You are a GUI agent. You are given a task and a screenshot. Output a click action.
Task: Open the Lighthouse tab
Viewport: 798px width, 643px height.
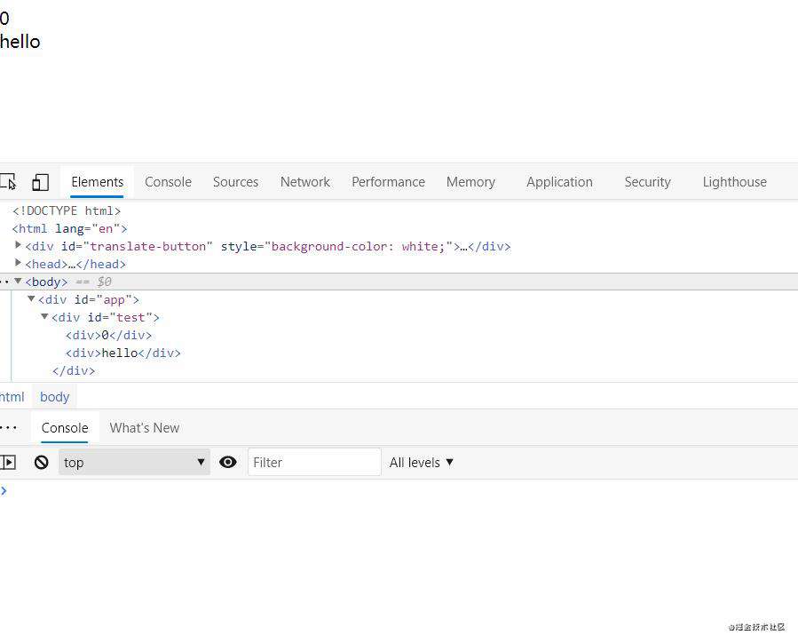pos(734,182)
